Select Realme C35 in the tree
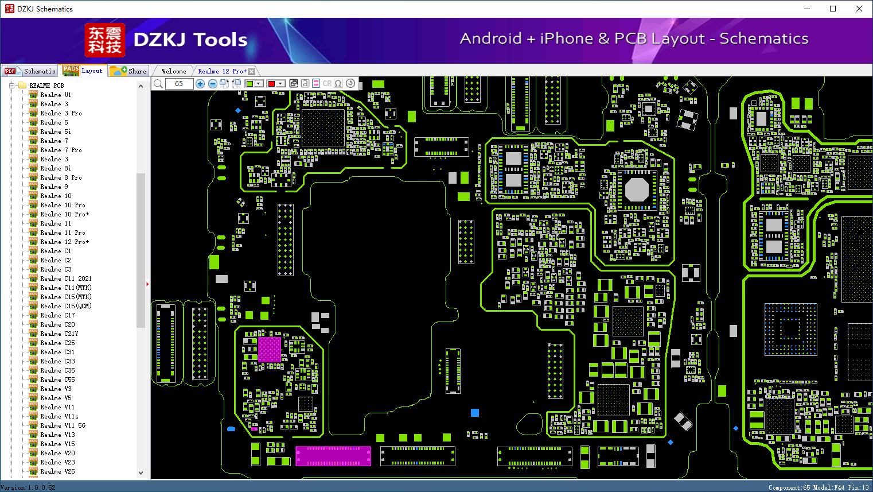The height and width of the screenshot is (492, 873). click(57, 370)
